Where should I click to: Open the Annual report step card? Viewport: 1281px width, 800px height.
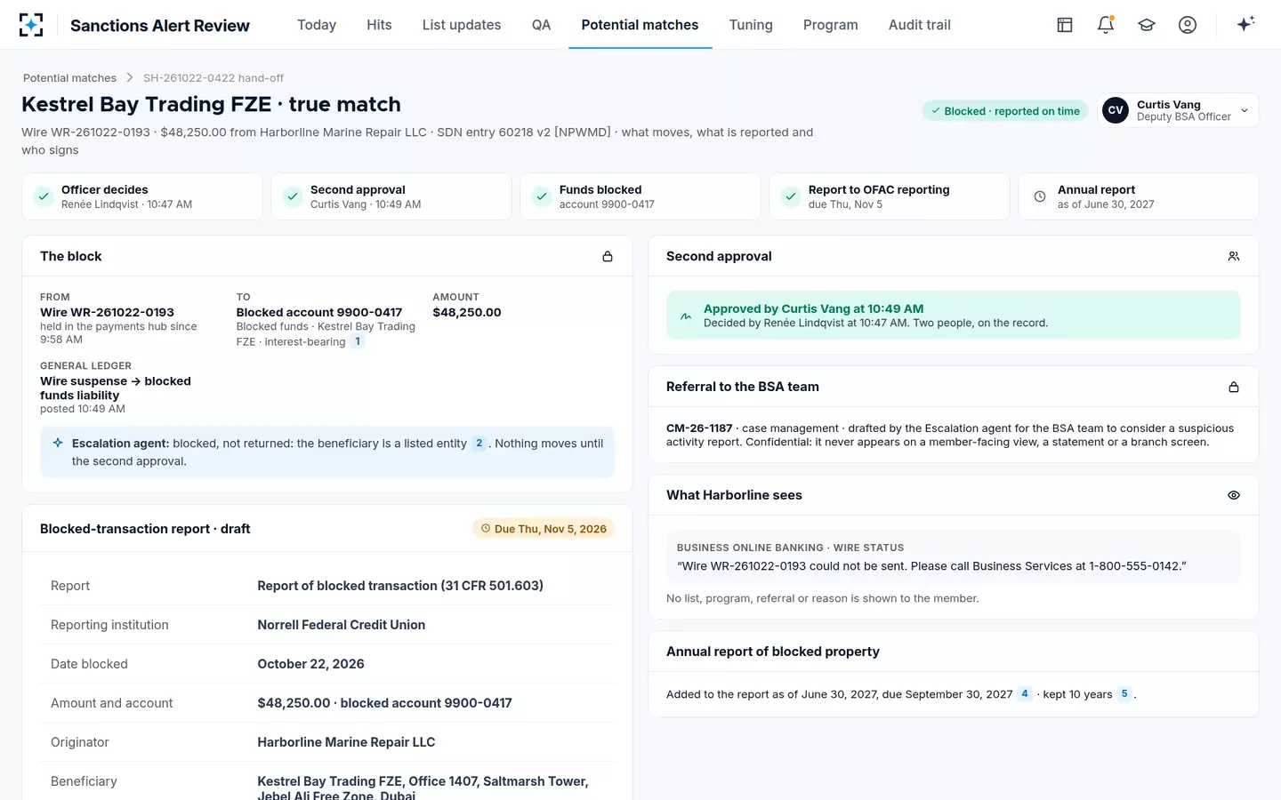[1139, 196]
